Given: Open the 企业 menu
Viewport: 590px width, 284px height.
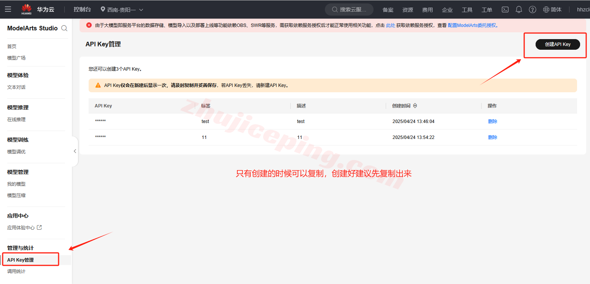Looking at the screenshot, I should pos(447,10).
